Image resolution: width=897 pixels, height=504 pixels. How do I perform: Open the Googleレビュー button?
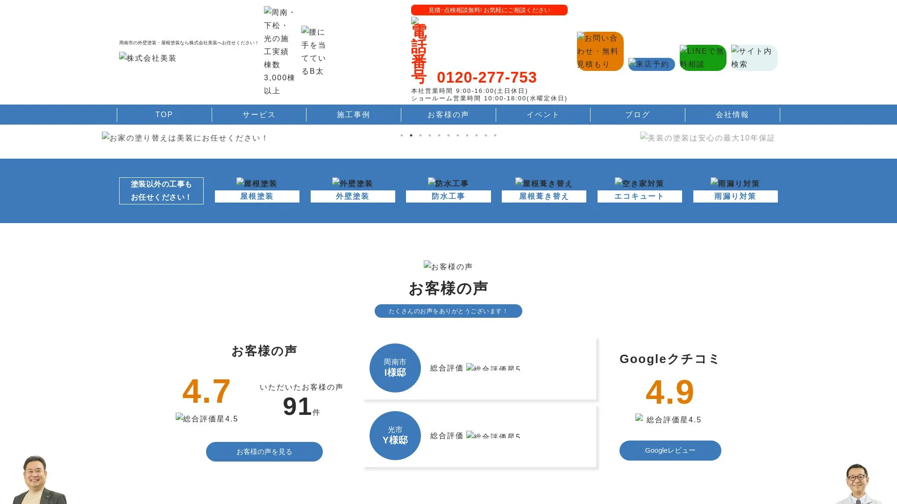coord(670,450)
